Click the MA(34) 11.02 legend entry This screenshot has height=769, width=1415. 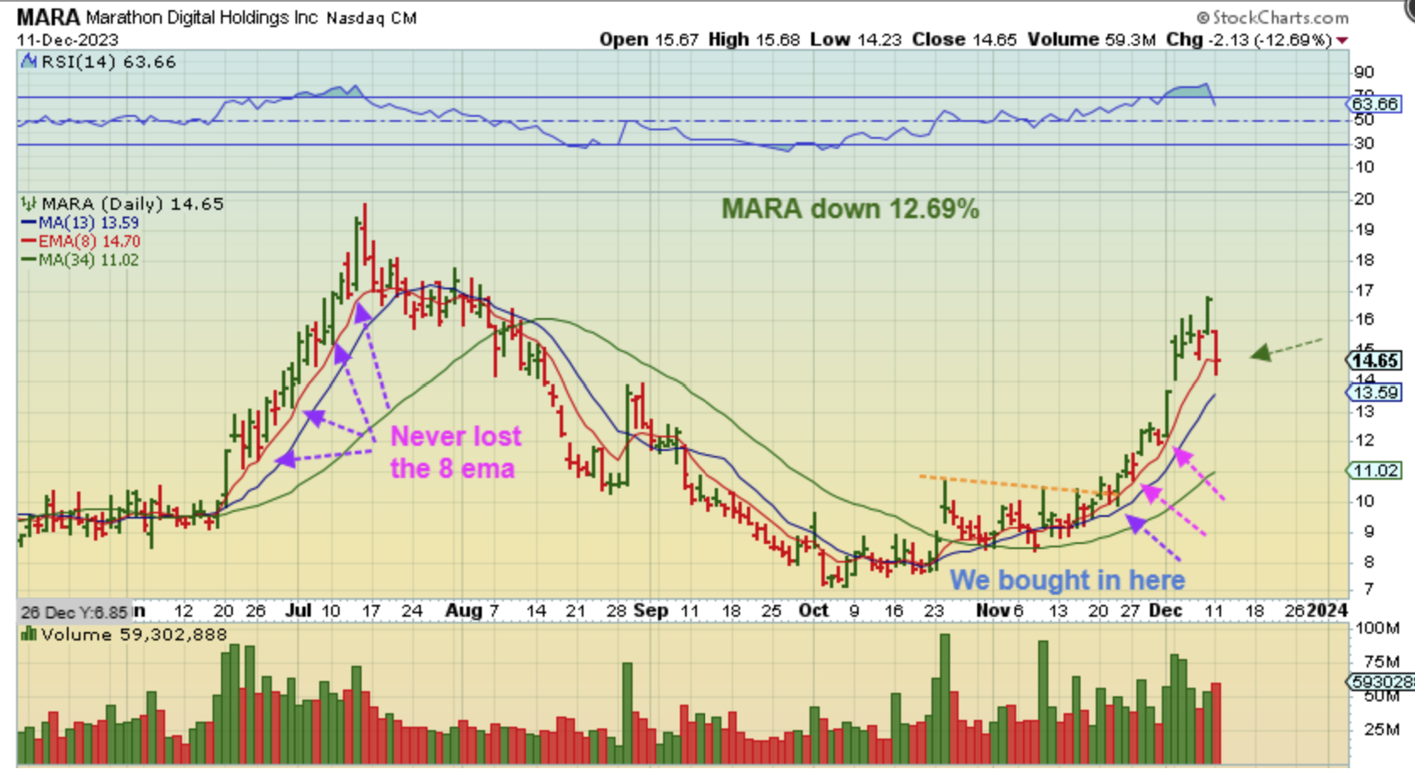click(x=89, y=261)
